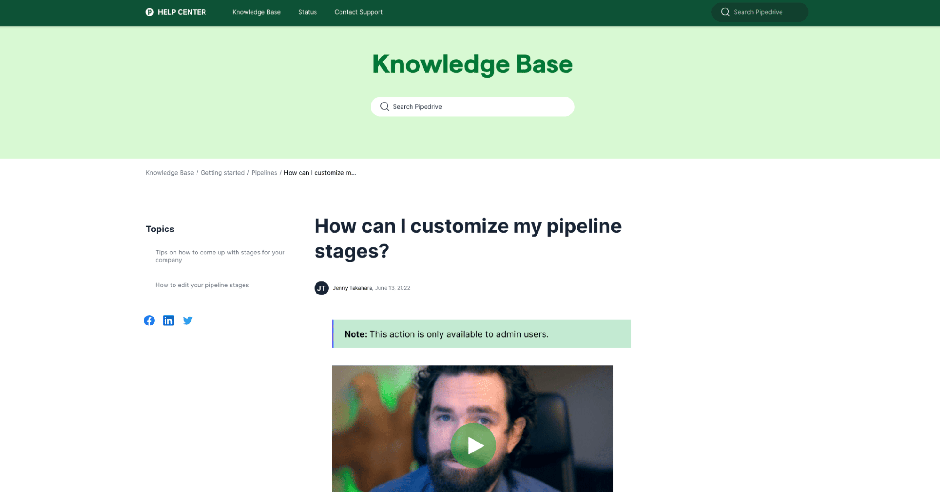Screen dimensions: 940x492
Task: Share the article on Twitter
Action: point(188,320)
